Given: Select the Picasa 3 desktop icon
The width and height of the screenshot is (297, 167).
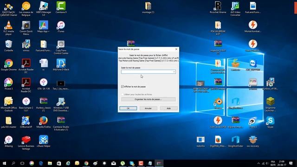Looking at the screenshot, I should [8, 84].
